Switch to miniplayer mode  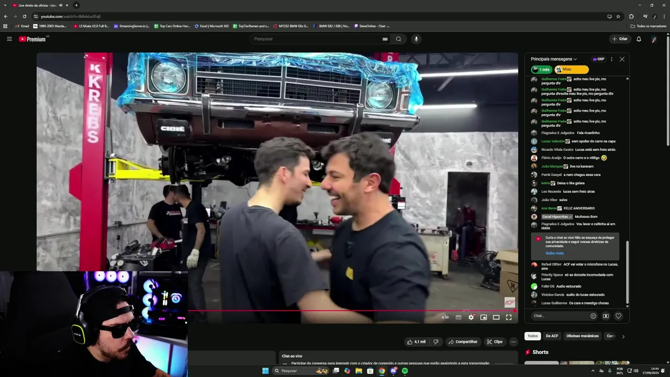(484, 317)
